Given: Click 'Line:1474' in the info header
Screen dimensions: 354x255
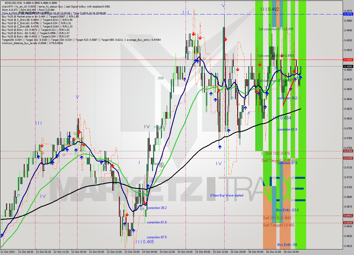Looking at the screenshot, I should (x=7, y=6).
